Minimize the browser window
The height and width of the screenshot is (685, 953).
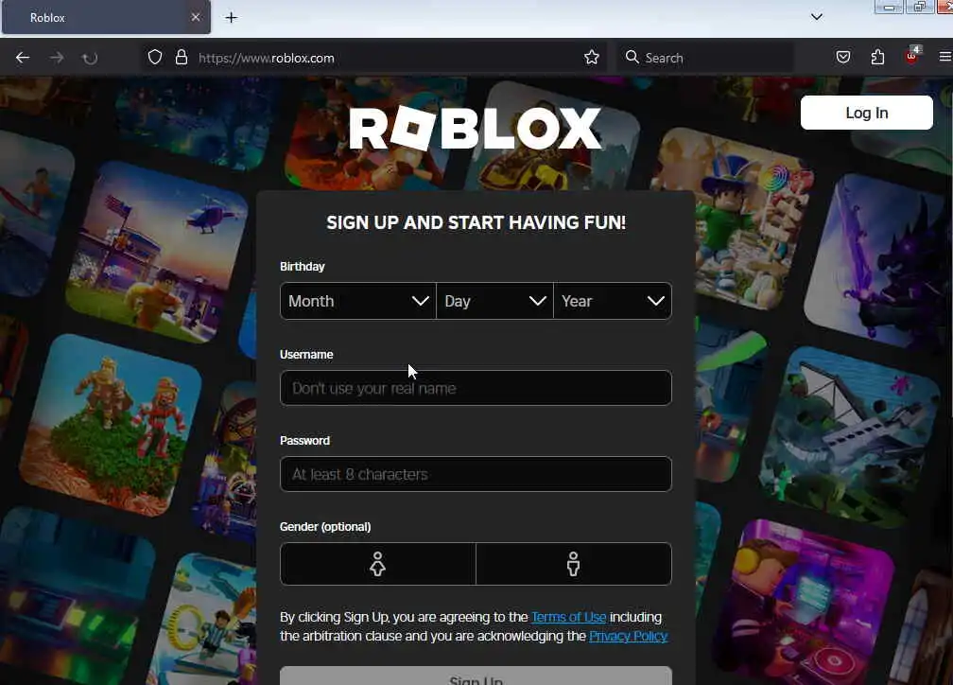pos(889,7)
